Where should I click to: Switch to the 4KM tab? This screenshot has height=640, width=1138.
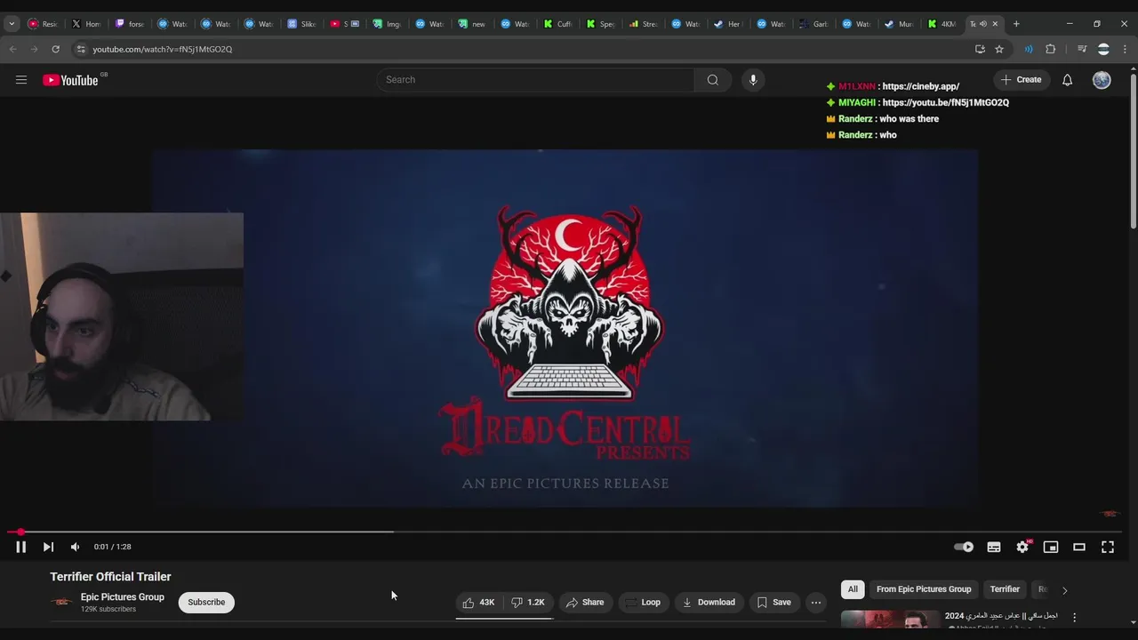tap(942, 24)
